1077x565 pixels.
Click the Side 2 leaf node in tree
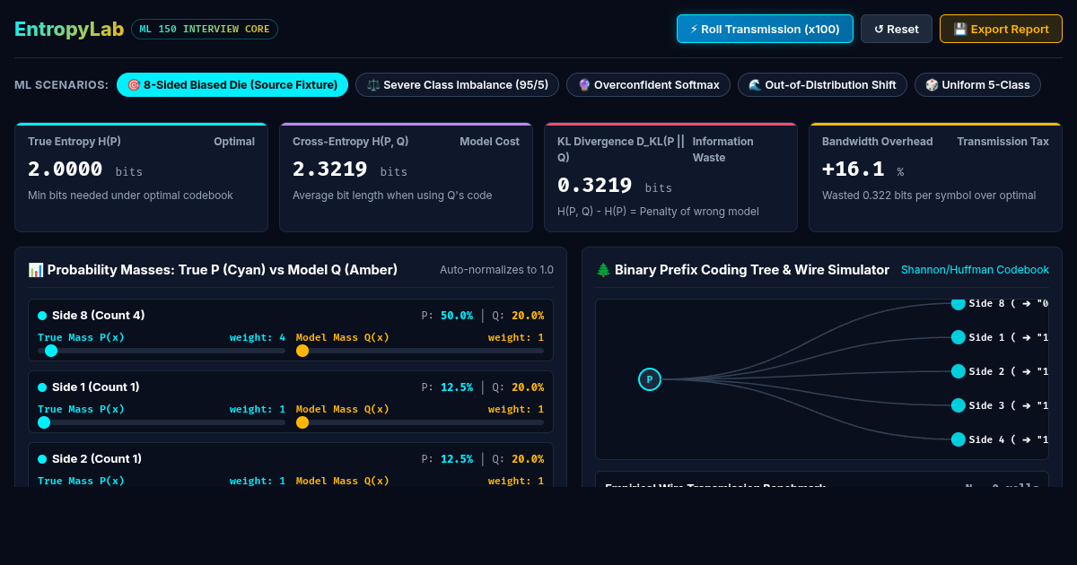click(x=959, y=371)
